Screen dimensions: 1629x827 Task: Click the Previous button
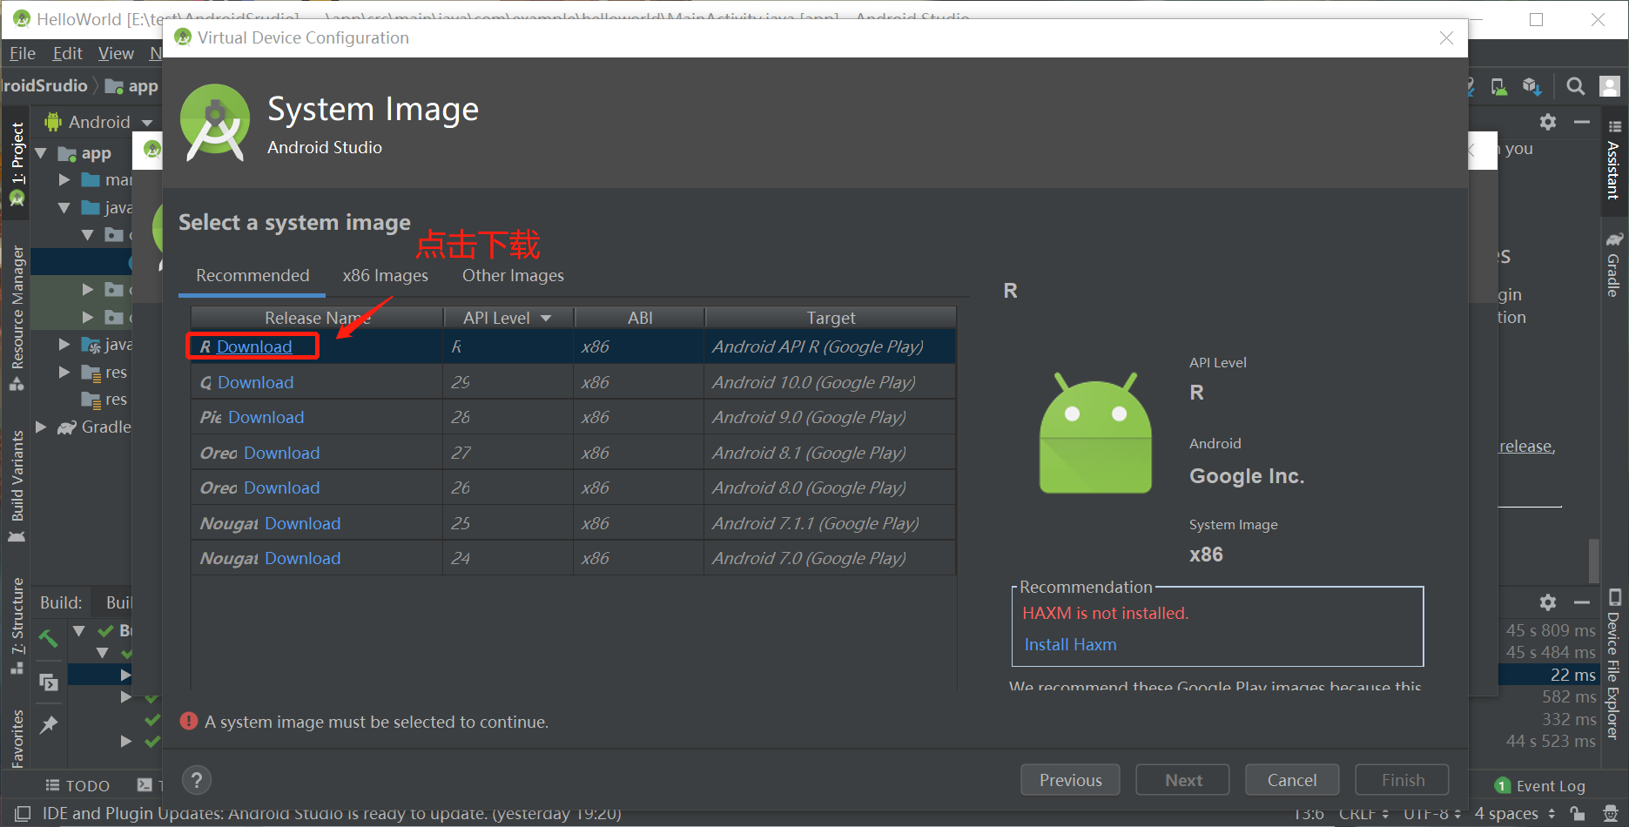[x=1070, y=780]
